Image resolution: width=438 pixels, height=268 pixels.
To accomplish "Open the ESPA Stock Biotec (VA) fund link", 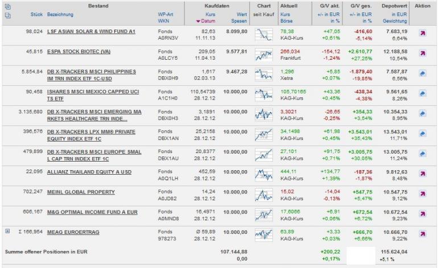I will click(78, 52).
